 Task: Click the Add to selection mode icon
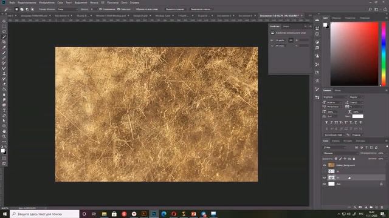22,9
